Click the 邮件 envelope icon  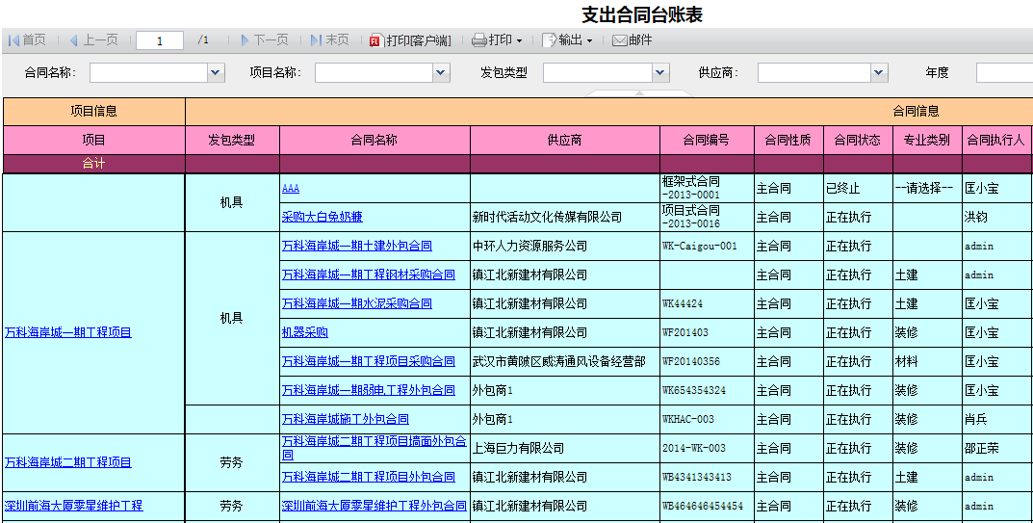click(x=619, y=40)
